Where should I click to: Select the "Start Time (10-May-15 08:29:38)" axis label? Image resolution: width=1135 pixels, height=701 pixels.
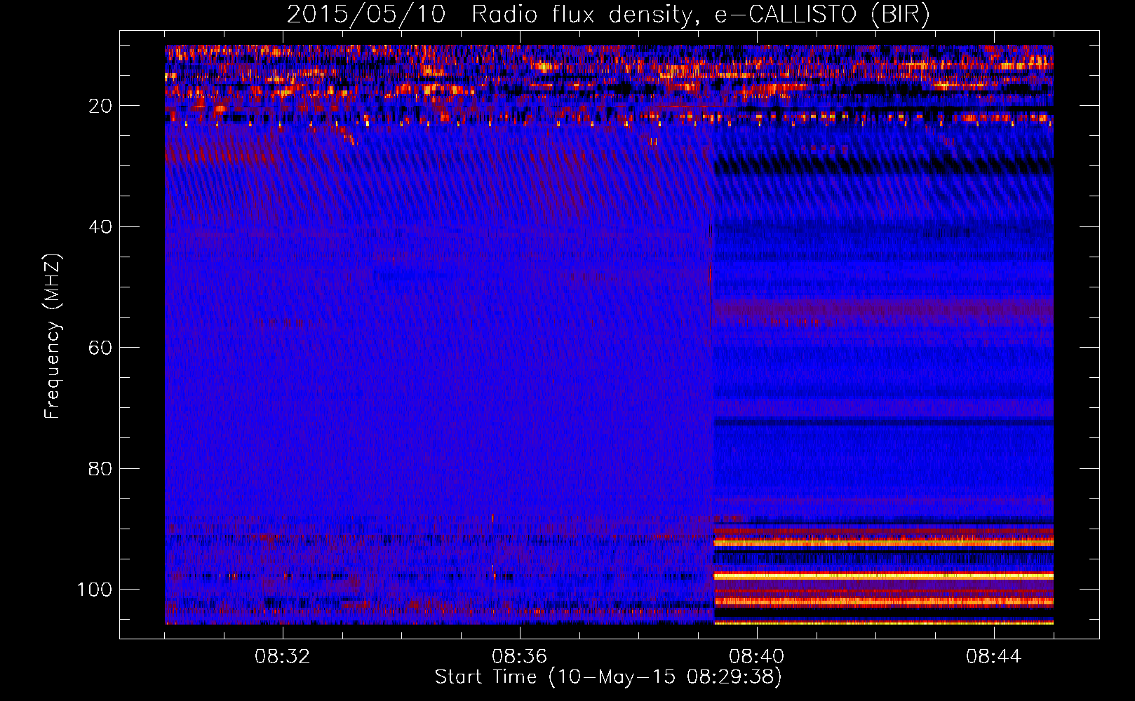click(608, 677)
